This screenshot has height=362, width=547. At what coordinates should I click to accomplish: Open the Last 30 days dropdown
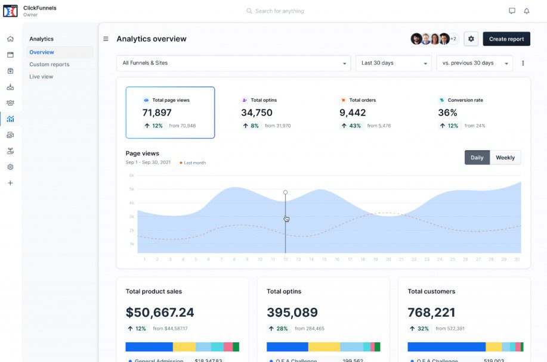click(x=393, y=63)
